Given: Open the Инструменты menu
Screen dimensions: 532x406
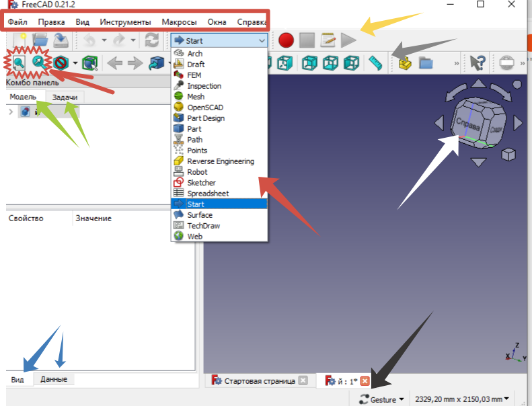Looking at the screenshot, I should [x=125, y=22].
